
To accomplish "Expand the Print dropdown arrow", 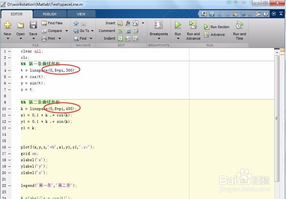I will 60,38.
